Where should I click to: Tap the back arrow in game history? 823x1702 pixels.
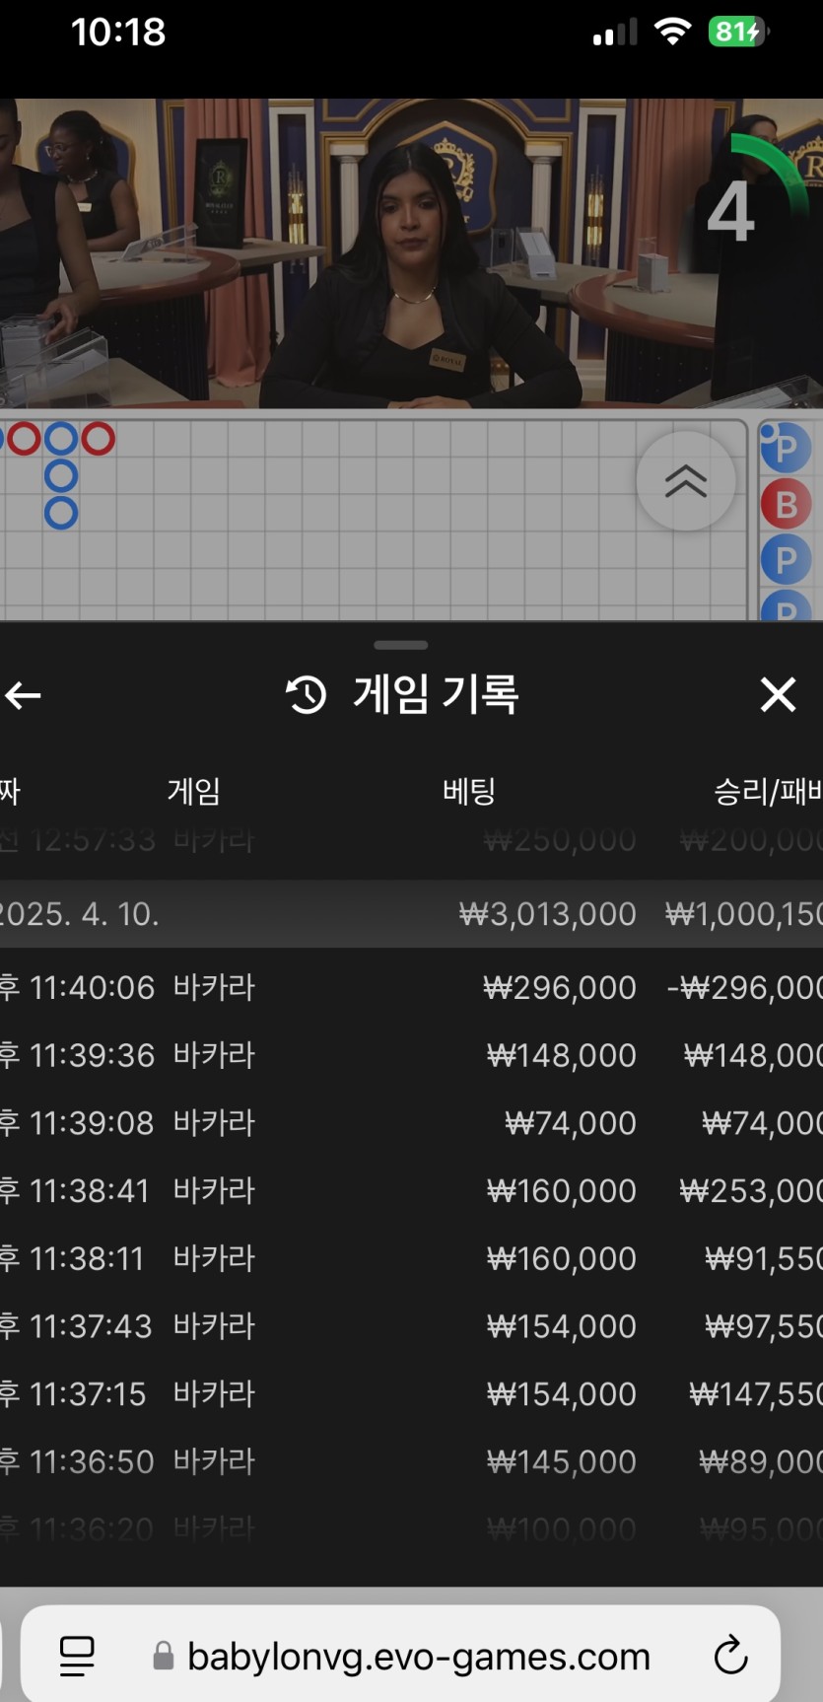[24, 695]
